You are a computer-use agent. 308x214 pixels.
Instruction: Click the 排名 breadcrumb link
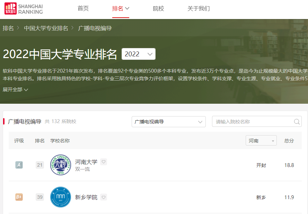coord(8,28)
